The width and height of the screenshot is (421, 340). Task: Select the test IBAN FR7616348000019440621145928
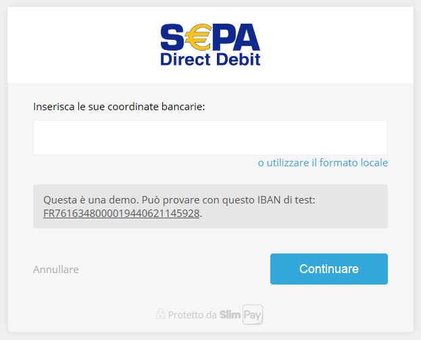pos(121,214)
